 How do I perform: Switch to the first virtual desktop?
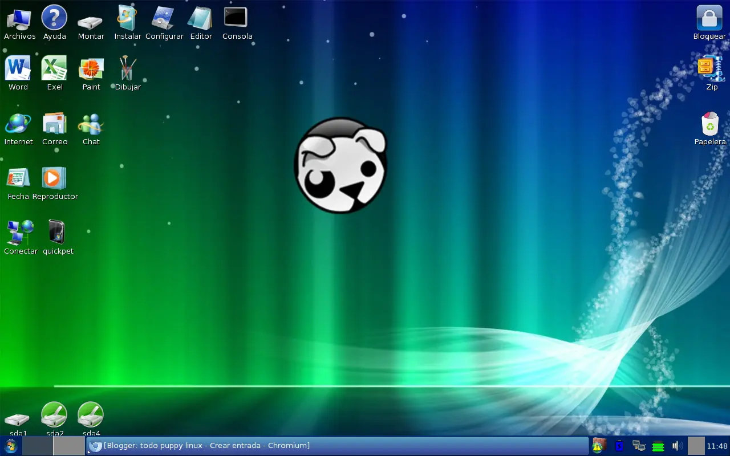pyautogui.click(x=38, y=446)
